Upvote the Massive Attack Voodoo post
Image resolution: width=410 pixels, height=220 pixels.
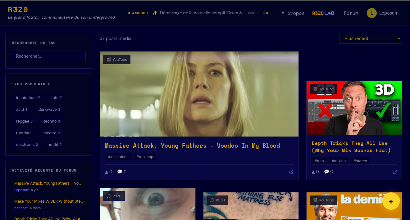click(108, 172)
